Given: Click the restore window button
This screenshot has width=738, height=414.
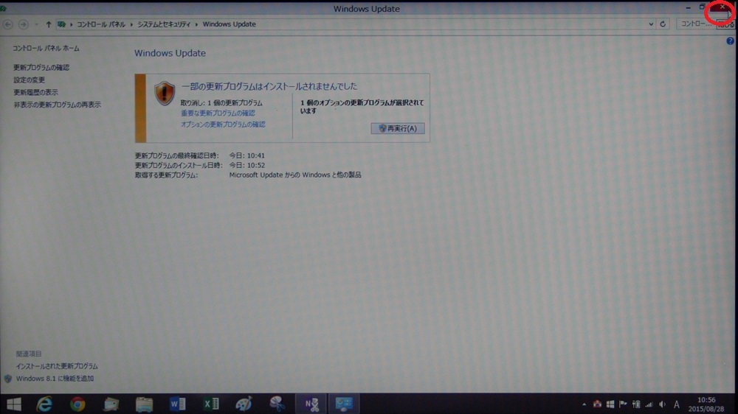Looking at the screenshot, I should pyautogui.click(x=702, y=7).
